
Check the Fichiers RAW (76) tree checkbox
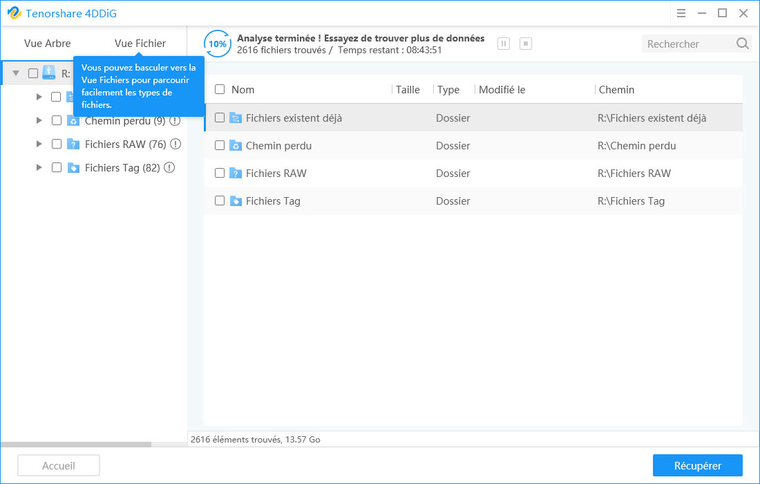(56, 144)
